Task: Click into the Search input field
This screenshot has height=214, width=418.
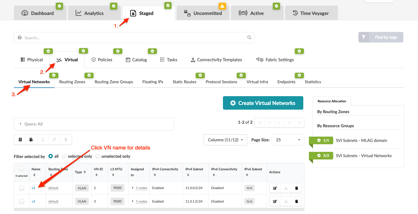Action: click(x=132, y=38)
